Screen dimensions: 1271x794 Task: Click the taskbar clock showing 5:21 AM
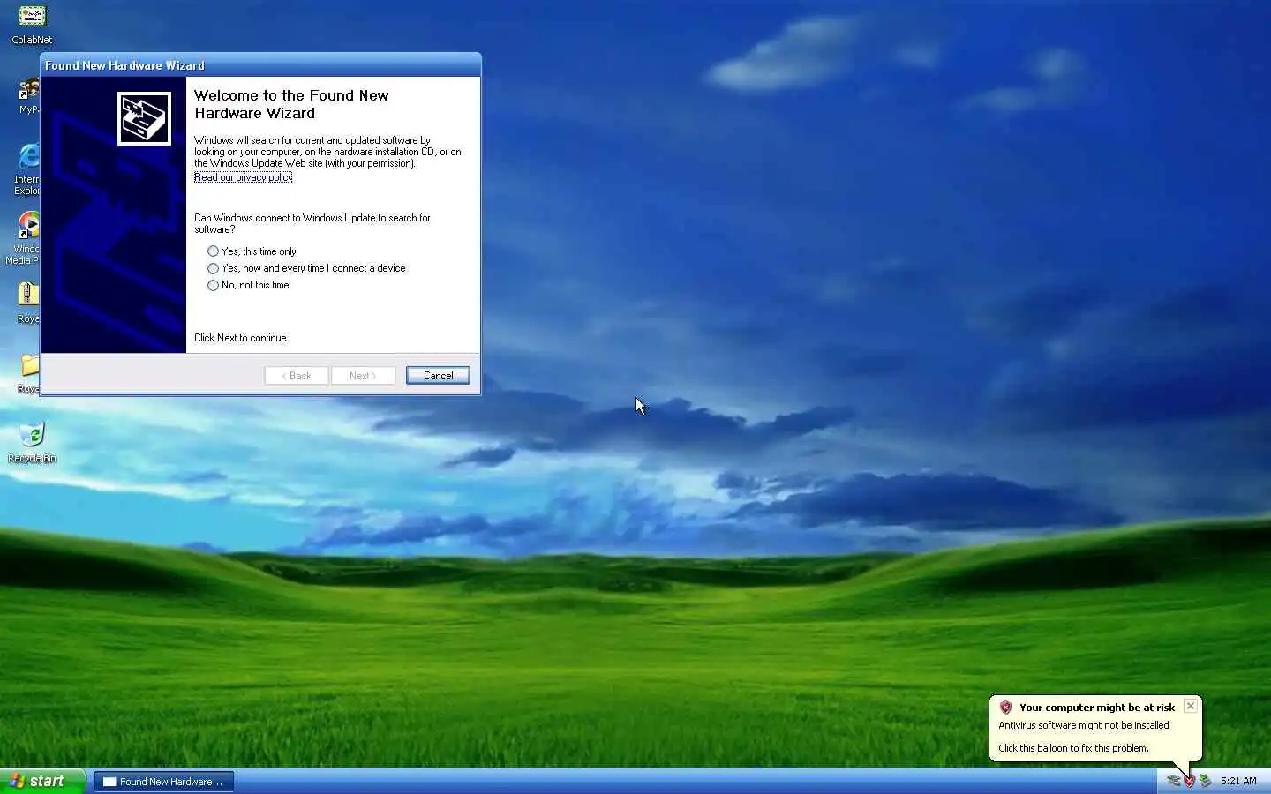pos(1238,781)
